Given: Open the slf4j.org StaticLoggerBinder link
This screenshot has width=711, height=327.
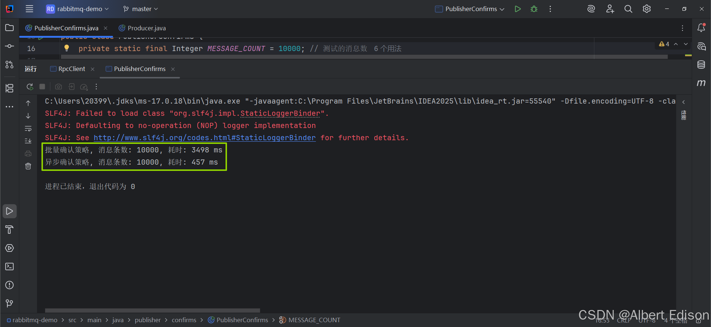Looking at the screenshot, I should [205, 138].
